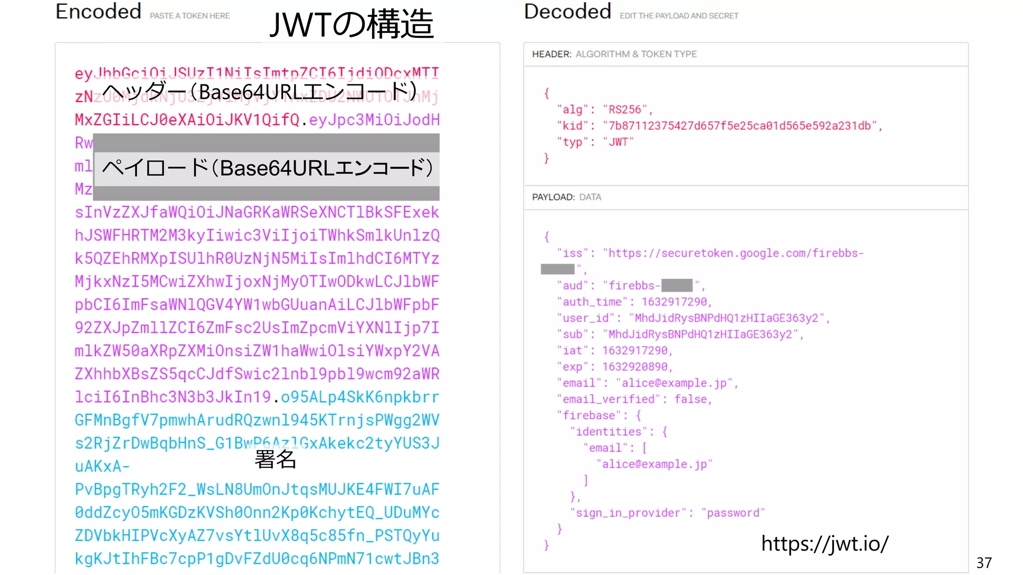Click the token line starting 'mlkZW50aXRpZXMiOnsiZW1h'
1023x575 pixels.
click(x=257, y=350)
